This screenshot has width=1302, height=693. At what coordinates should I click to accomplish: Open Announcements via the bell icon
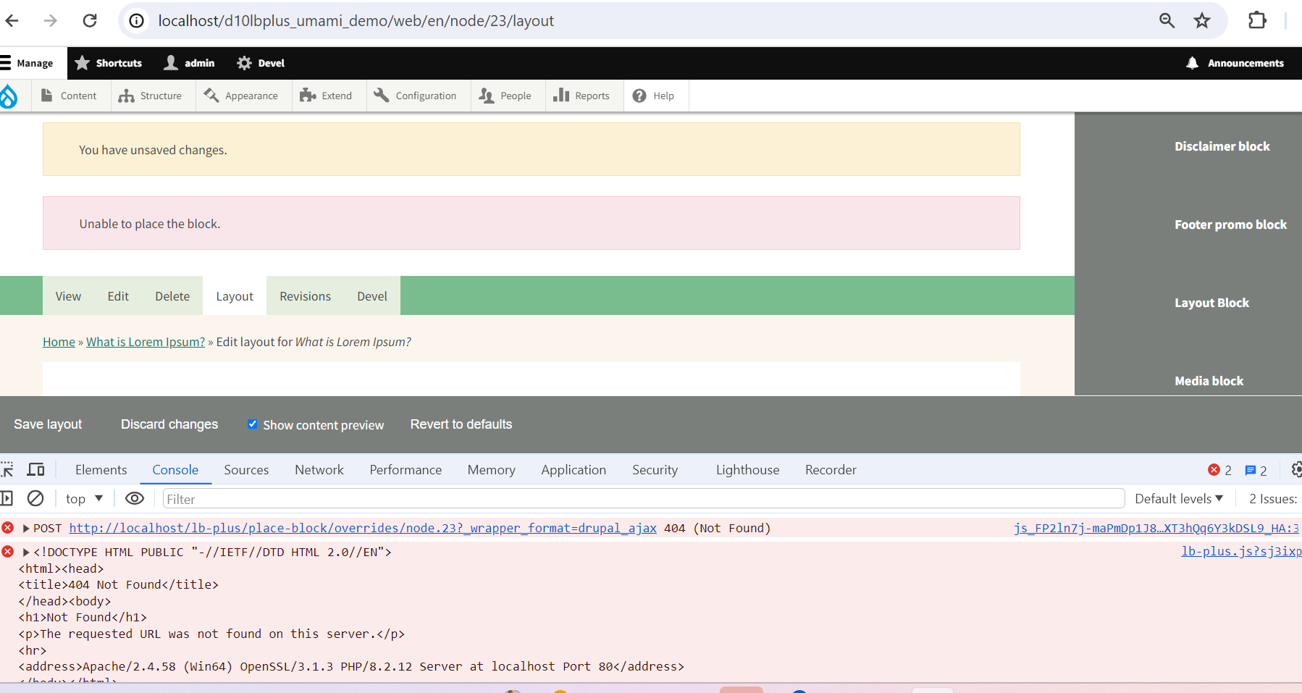pos(1192,63)
